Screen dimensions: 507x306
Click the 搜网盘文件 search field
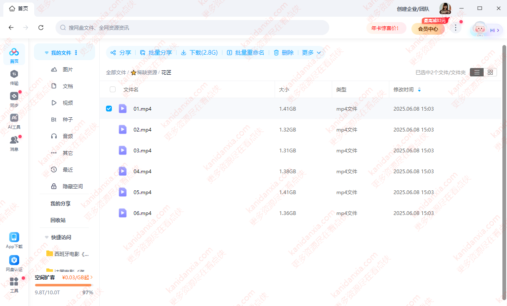pos(192,28)
